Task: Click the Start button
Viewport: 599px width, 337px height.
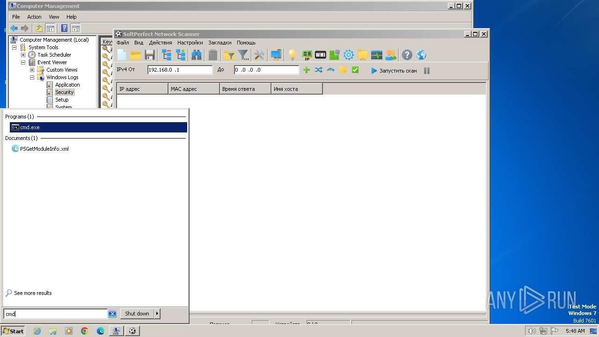Action: (x=13, y=331)
